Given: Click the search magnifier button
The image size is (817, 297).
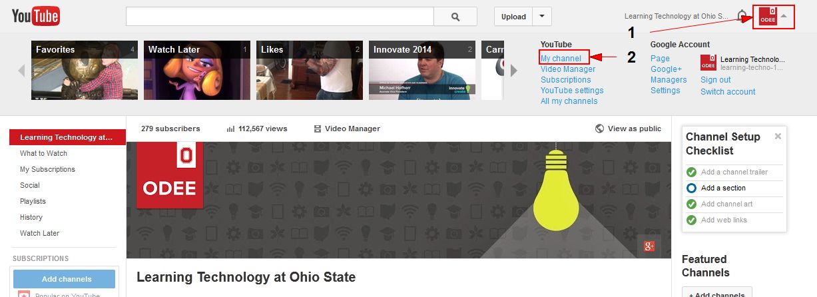Looking at the screenshot, I should [455, 17].
